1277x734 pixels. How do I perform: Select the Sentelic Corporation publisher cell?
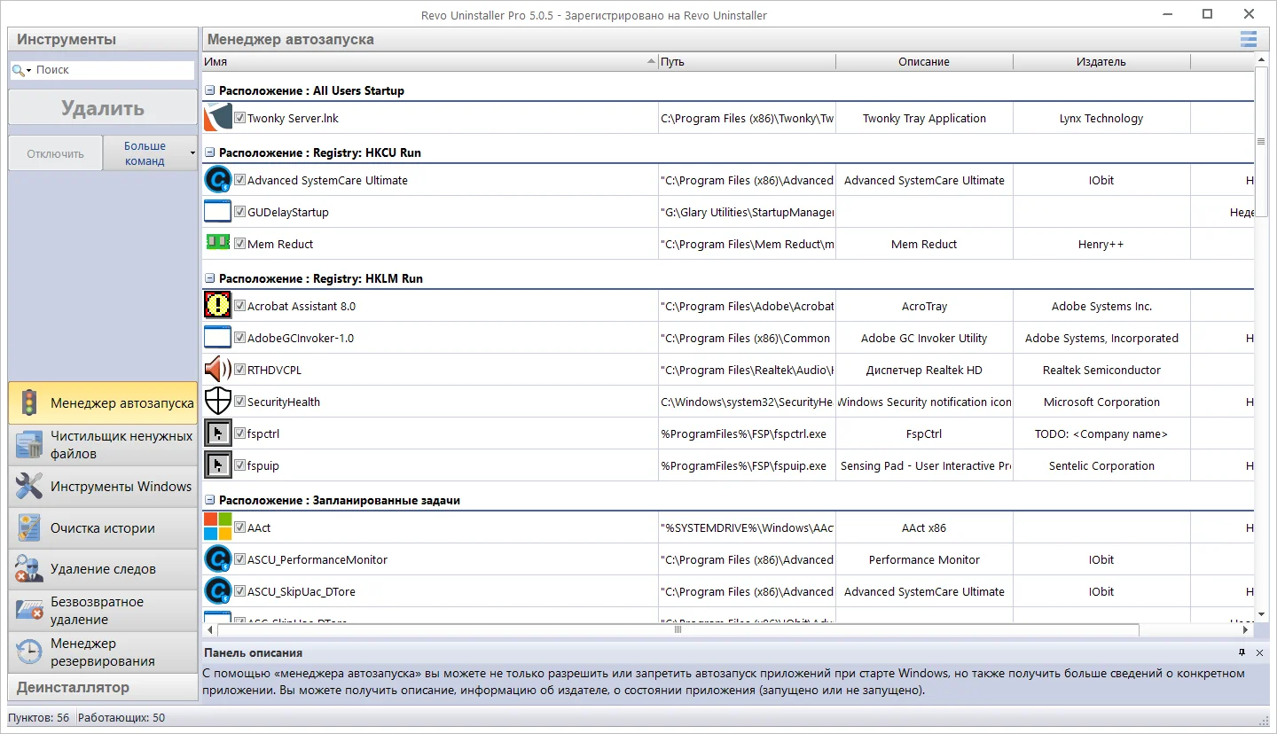(1101, 465)
